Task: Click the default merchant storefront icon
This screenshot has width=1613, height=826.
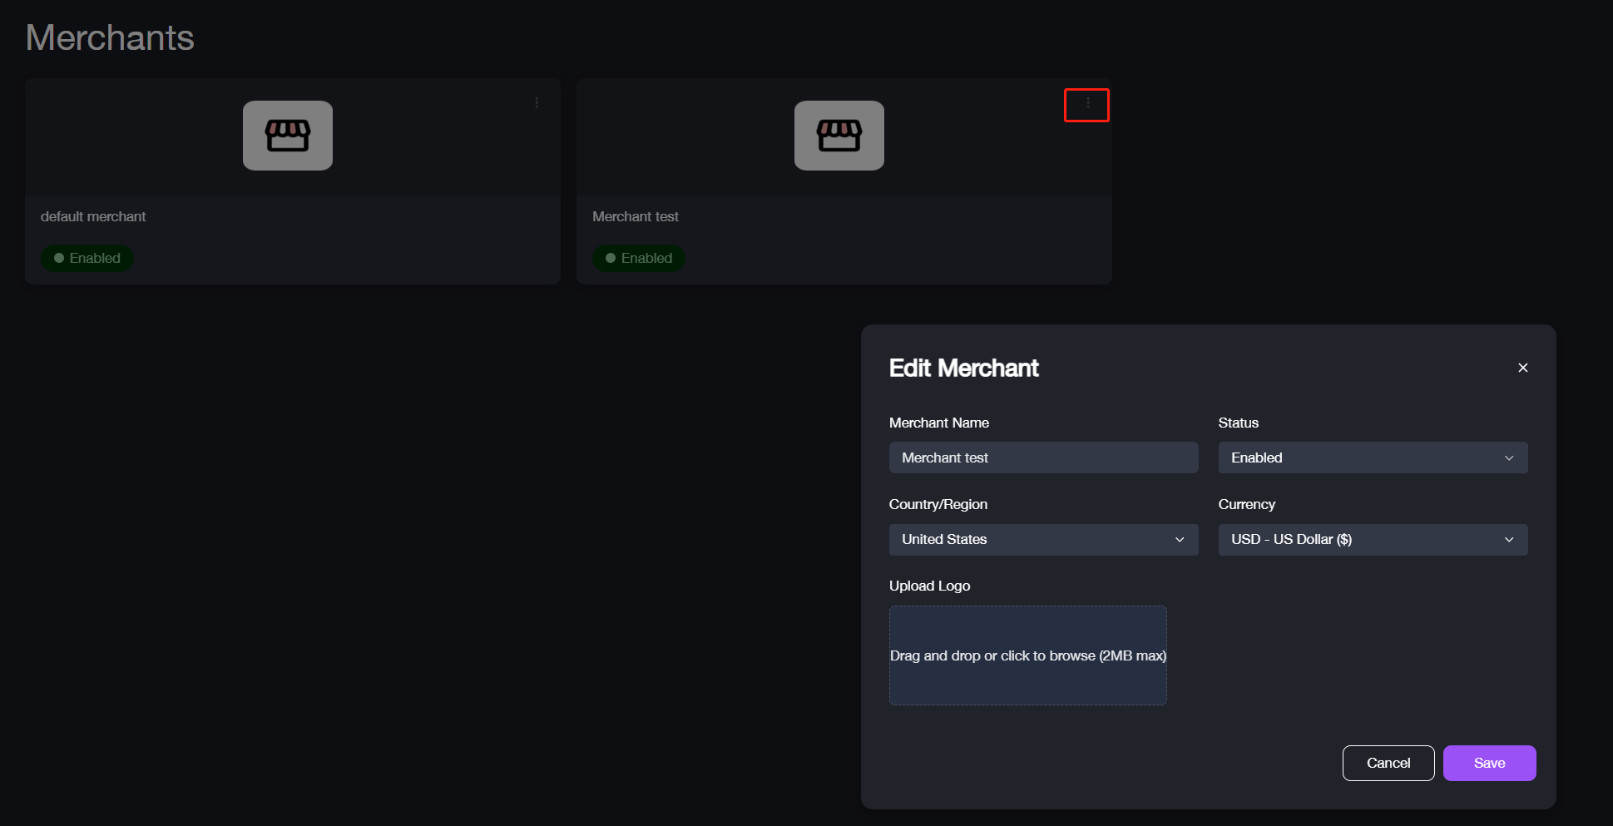Action: point(288,136)
